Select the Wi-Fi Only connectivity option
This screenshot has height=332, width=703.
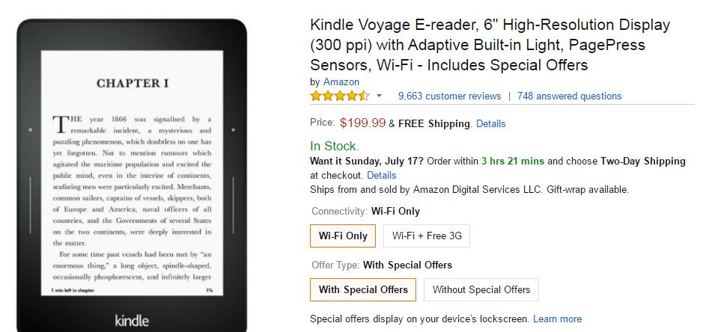click(x=343, y=236)
